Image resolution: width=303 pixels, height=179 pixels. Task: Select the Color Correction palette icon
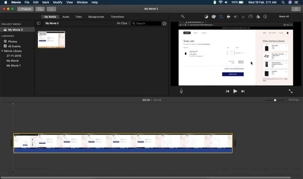pyautogui.click(x=214, y=16)
